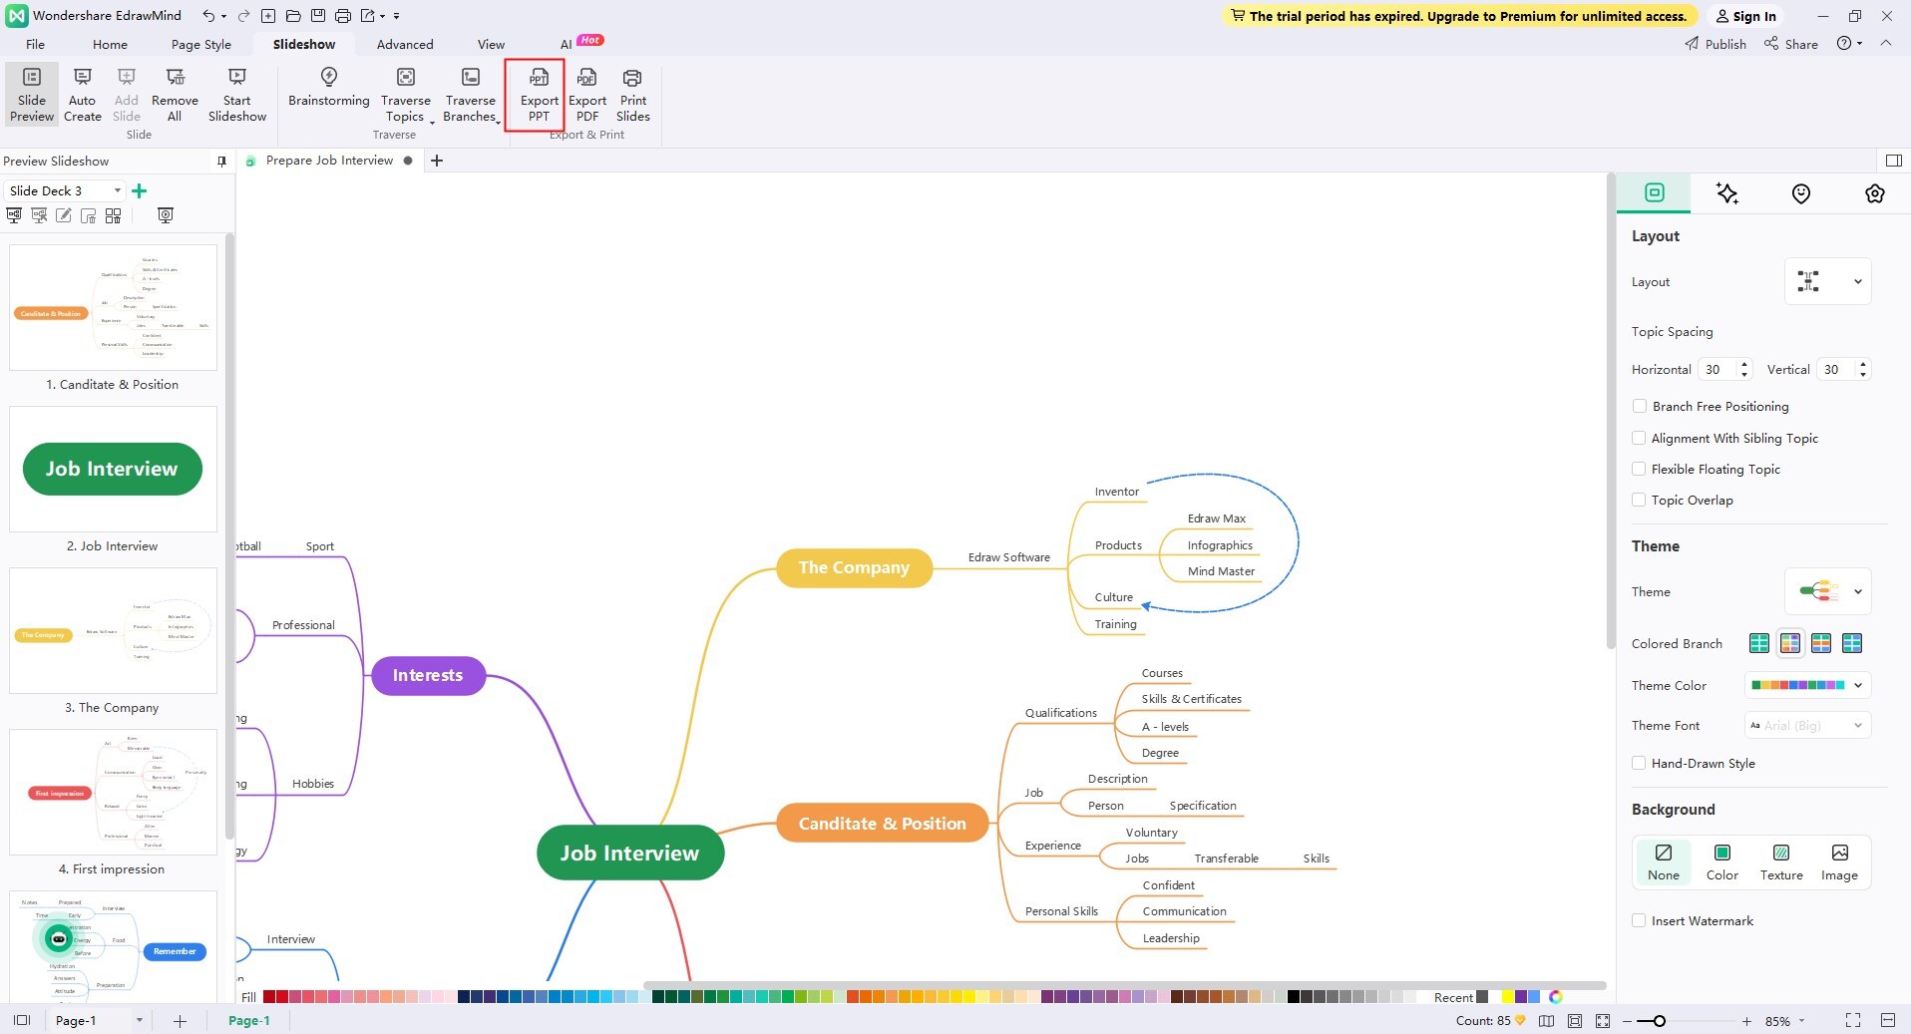The height and width of the screenshot is (1034, 1911).
Task: Click the Sign In button
Action: coord(1745,16)
